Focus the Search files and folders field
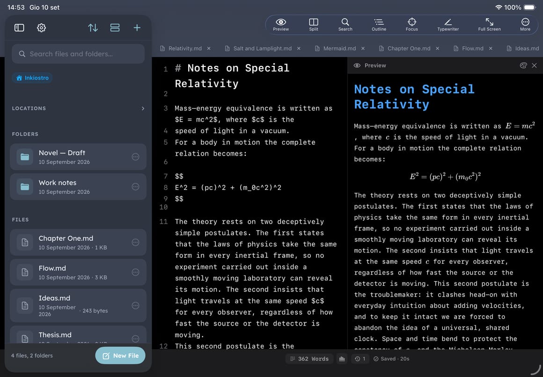Image resolution: width=543 pixels, height=377 pixels. pyautogui.click(x=78, y=54)
